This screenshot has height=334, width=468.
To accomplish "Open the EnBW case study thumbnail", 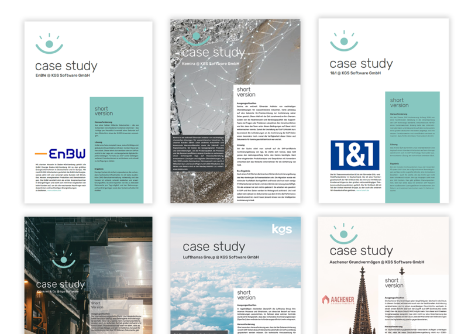I will tap(88, 112).
